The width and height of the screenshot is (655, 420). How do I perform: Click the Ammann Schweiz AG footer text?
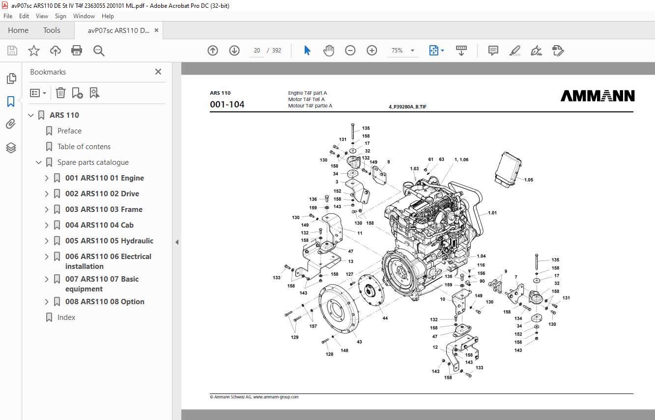coord(254,397)
